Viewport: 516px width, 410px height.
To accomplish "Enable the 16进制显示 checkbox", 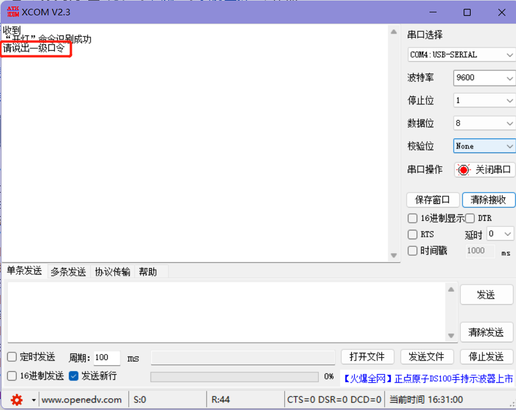I will (x=412, y=218).
